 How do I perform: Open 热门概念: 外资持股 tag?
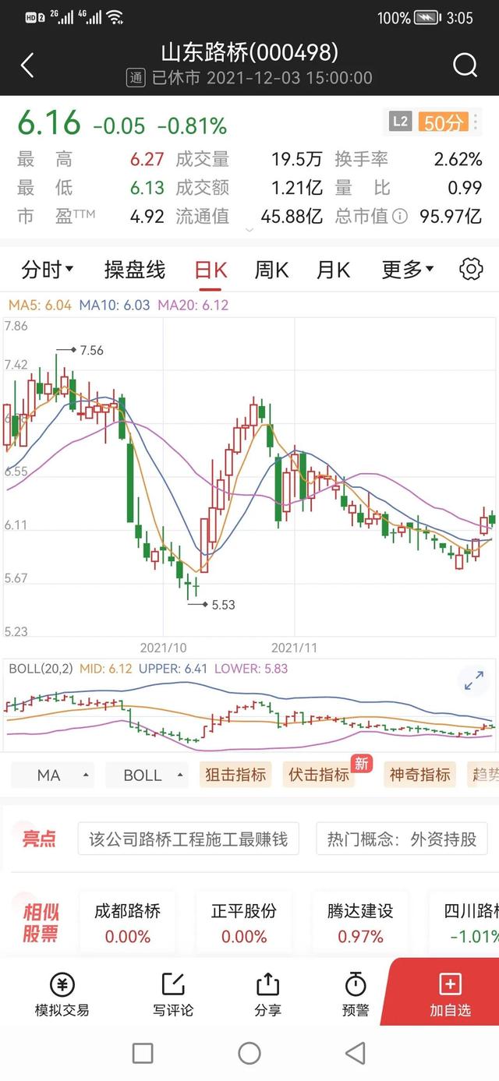click(402, 839)
